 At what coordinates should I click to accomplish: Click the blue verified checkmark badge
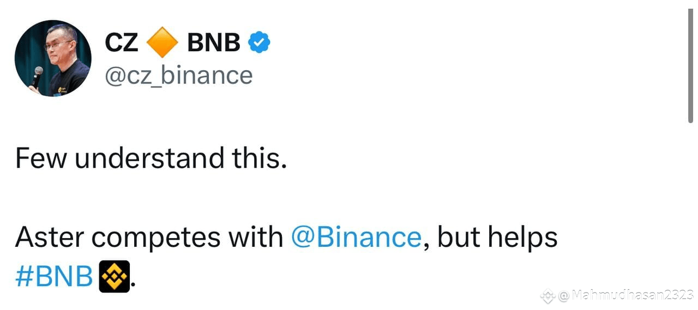pyautogui.click(x=259, y=42)
